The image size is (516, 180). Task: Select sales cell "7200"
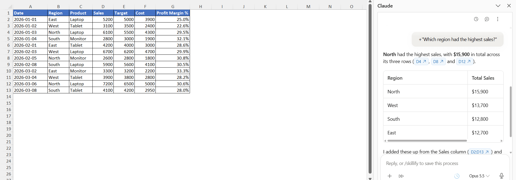tap(103, 84)
